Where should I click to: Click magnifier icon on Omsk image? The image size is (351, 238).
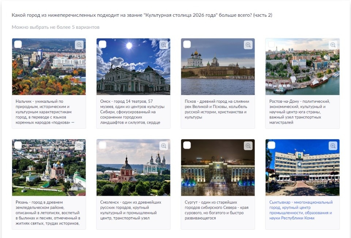[x=164, y=45]
